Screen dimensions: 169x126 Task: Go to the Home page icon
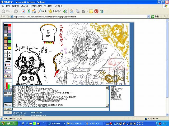pyautogui.click(x=34, y=11)
